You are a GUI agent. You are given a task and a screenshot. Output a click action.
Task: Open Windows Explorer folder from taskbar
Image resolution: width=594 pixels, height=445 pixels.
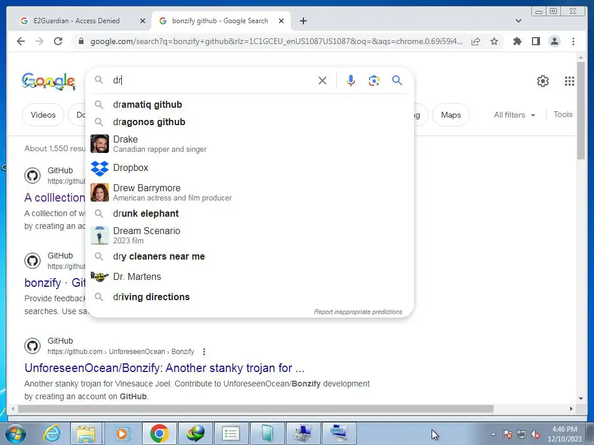click(x=86, y=433)
